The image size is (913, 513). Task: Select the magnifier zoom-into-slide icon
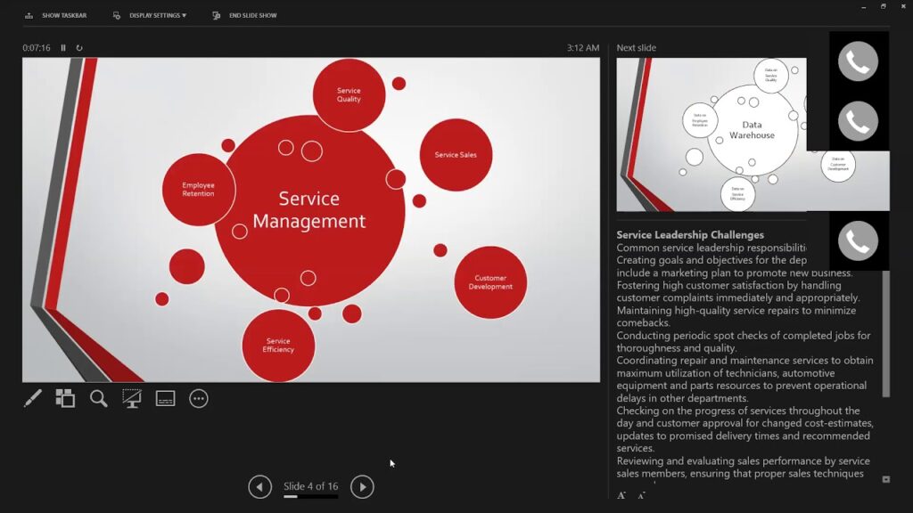[98, 398]
